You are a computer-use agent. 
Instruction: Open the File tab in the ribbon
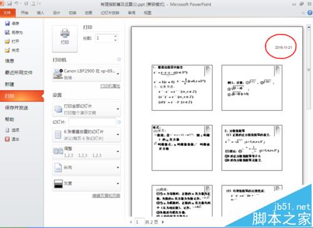pyautogui.click(x=8, y=13)
